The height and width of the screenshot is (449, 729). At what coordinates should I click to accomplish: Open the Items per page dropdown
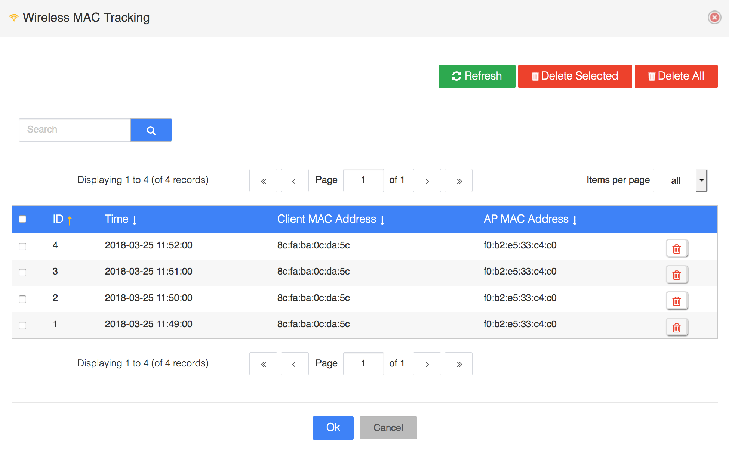click(680, 180)
